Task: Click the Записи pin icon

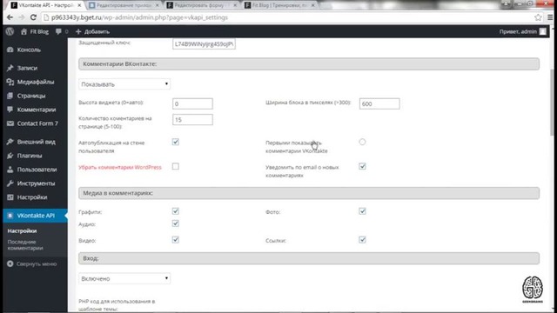Action: click(10, 68)
